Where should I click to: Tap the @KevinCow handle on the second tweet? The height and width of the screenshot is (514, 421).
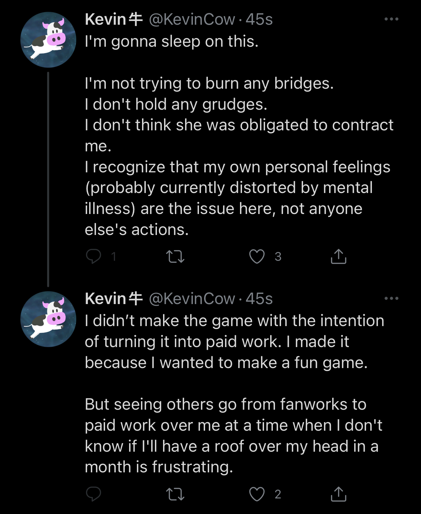192,299
